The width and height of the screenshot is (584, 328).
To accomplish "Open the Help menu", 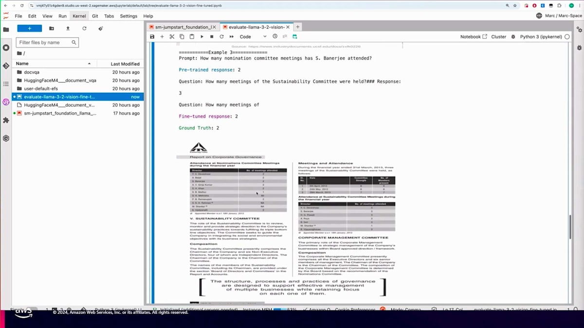I will point(148,16).
